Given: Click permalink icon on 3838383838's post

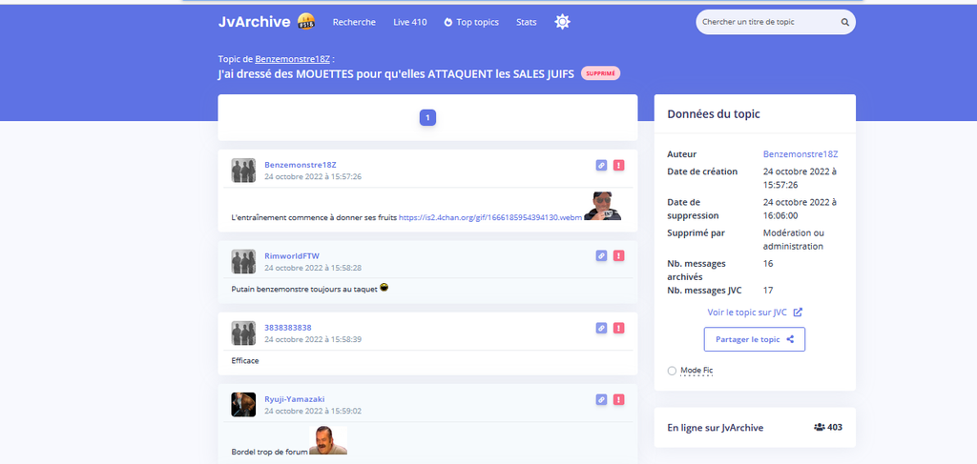Looking at the screenshot, I should [601, 328].
